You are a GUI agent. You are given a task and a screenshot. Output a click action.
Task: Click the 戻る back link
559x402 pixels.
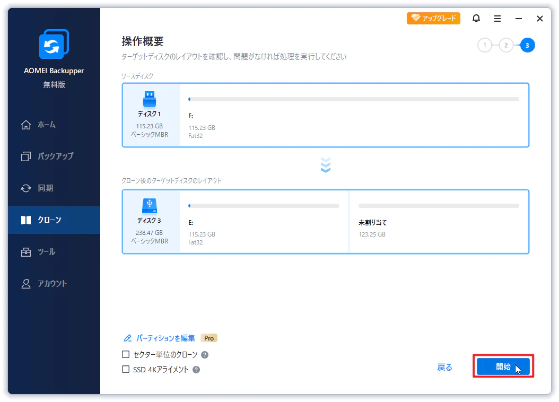444,367
